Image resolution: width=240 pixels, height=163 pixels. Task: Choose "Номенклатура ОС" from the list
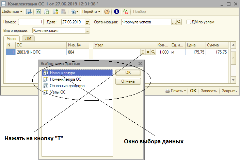[x=65, y=79]
